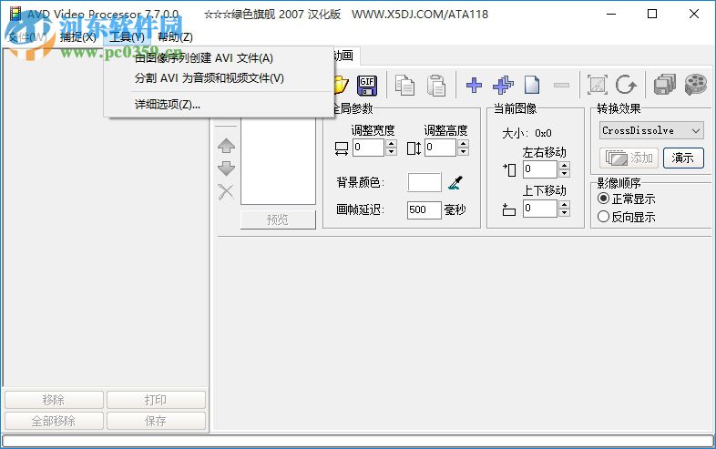Click the 打印 button
The height and width of the screenshot is (449, 716).
[x=156, y=400]
